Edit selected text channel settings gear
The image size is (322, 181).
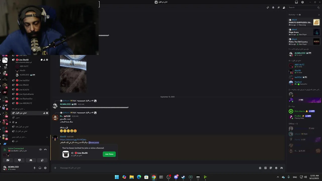click(47, 113)
